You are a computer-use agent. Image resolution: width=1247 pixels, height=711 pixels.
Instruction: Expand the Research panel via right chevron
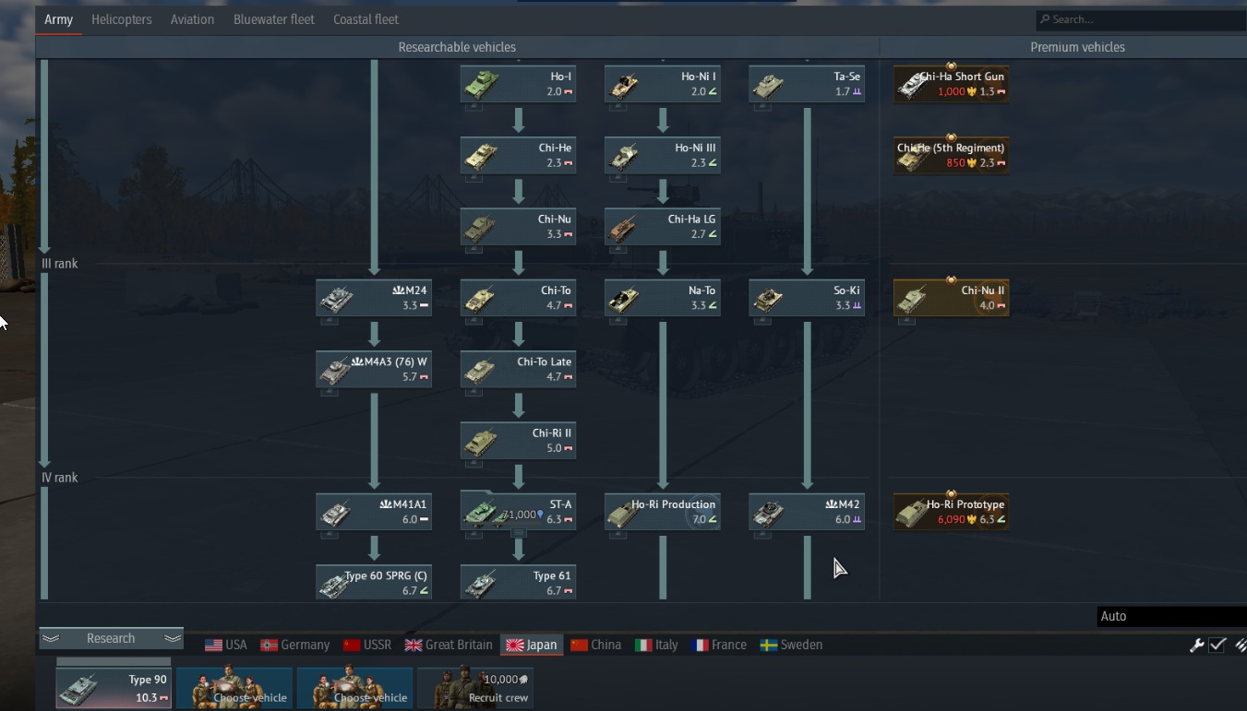click(173, 638)
